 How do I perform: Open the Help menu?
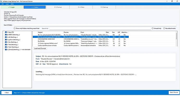pyautogui.click(x=12, y=4)
